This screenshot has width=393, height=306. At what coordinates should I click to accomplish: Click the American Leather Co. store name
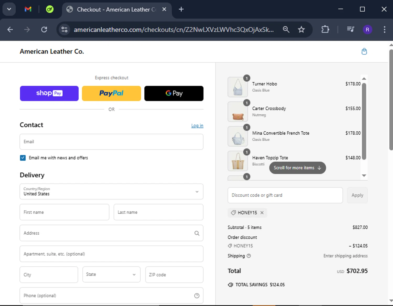[52, 51]
